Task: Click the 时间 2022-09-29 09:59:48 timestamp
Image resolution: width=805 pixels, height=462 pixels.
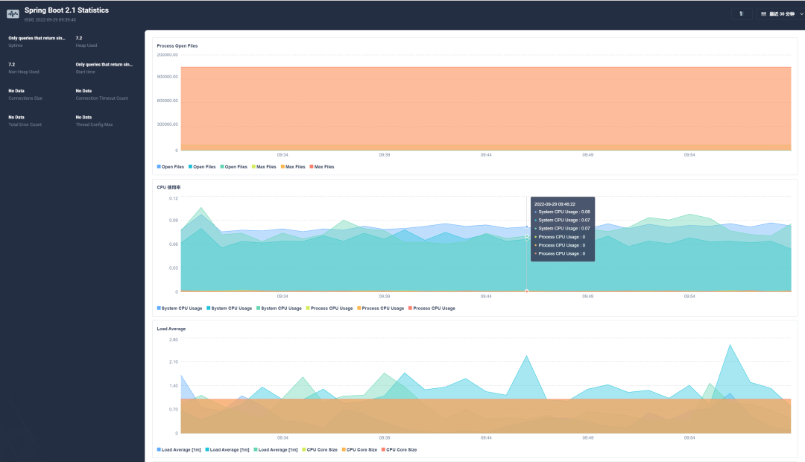Action: [x=51, y=20]
